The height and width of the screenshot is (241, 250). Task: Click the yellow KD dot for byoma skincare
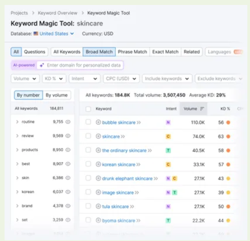point(228,220)
